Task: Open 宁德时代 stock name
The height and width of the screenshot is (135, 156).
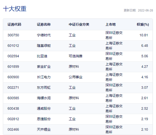Action: click(x=44, y=35)
